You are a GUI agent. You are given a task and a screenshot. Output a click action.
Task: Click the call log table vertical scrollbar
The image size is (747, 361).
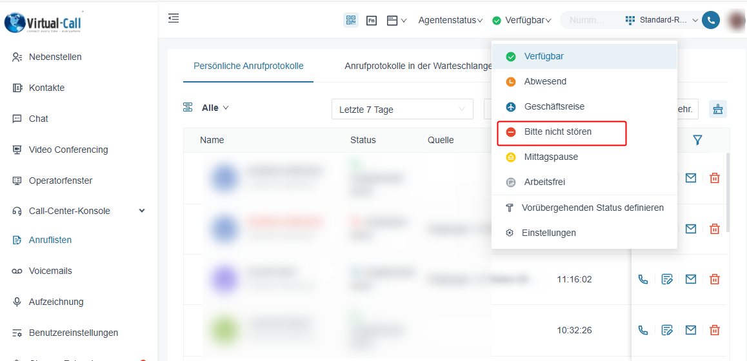[728, 192]
